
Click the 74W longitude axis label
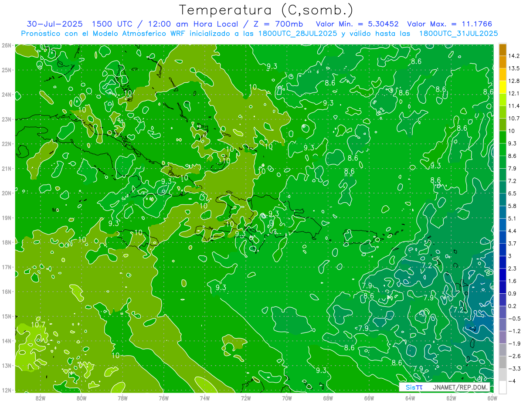tap(204, 398)
